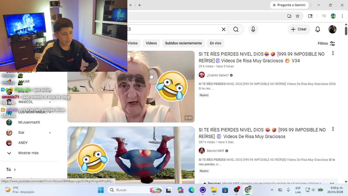Open the V34 'SI TE RÍES PIERDES' title

click(261, 57)
